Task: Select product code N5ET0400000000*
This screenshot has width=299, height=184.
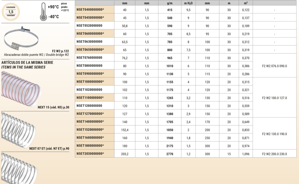Action: tap(90, 9)
